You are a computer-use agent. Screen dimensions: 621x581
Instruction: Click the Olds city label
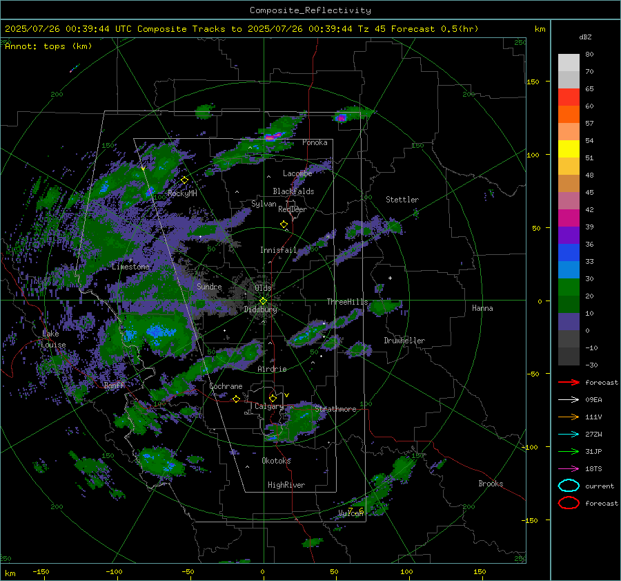click(263, 288)
